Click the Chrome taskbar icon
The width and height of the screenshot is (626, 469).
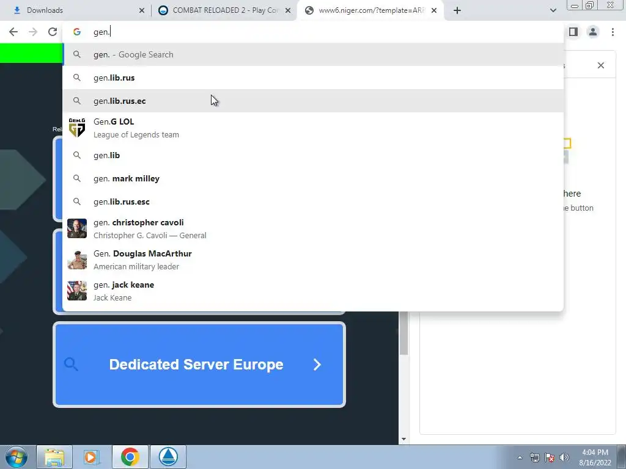130,457
